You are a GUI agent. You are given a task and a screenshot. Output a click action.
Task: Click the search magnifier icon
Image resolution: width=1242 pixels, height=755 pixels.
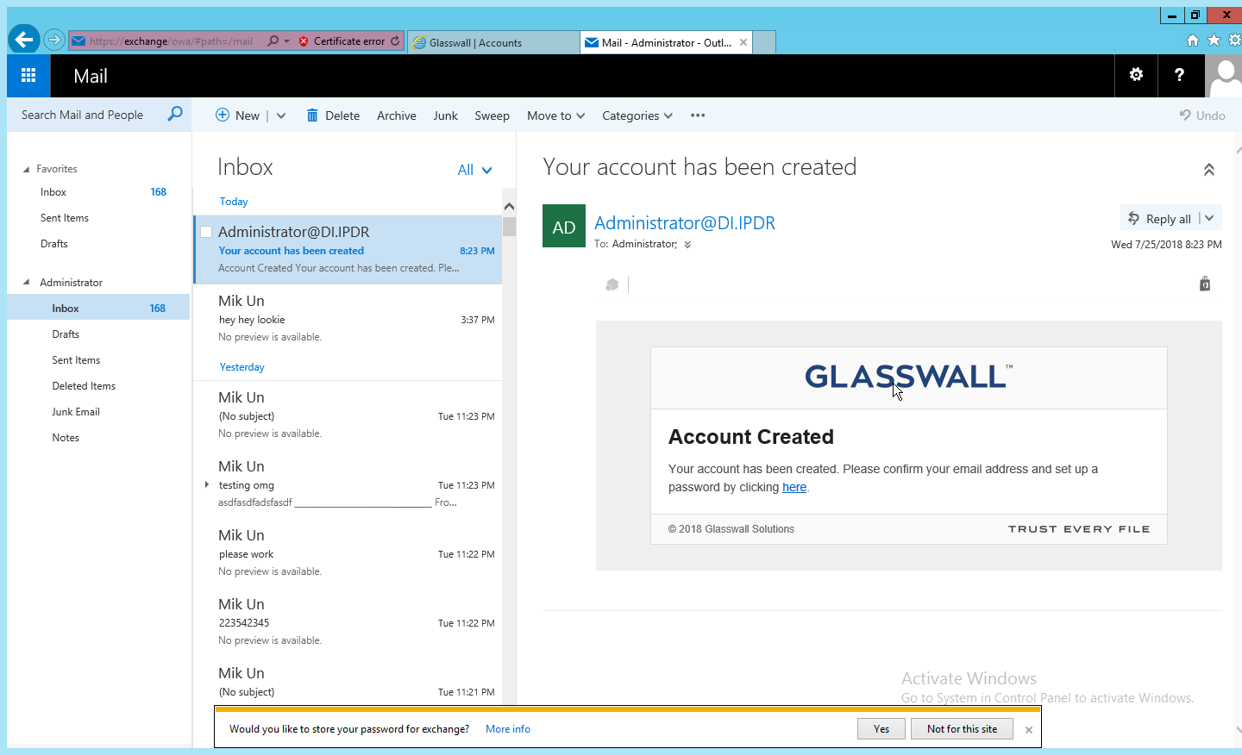(175, 114)
